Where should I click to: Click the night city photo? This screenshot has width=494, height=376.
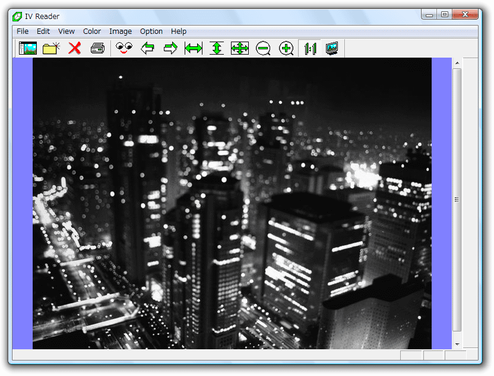(232, 203)
